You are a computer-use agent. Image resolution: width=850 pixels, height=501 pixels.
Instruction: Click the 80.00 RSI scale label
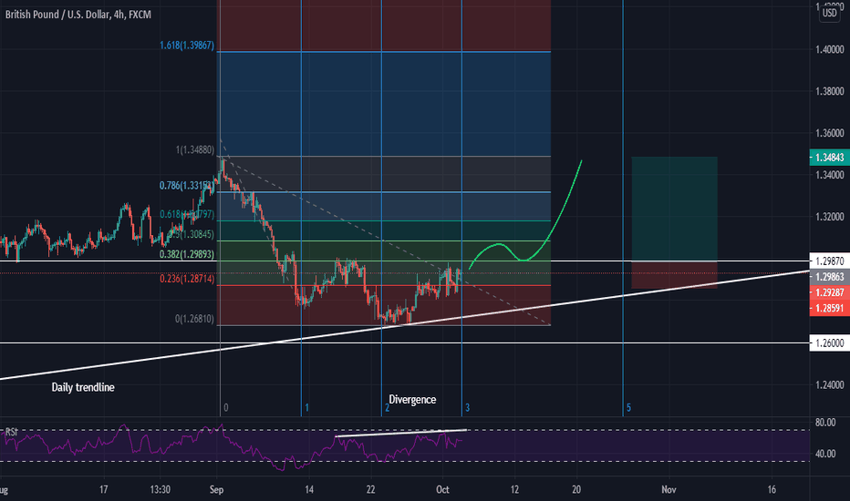click(825, 423)
